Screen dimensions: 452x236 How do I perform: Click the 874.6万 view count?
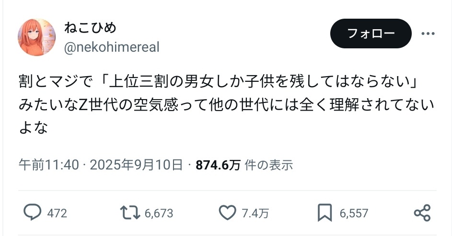pyautogui.click(x=218, y=165)
